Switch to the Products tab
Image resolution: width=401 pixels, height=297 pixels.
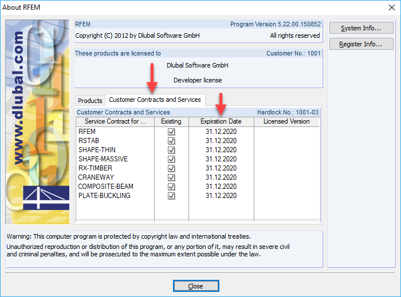[x=90, y=101]
